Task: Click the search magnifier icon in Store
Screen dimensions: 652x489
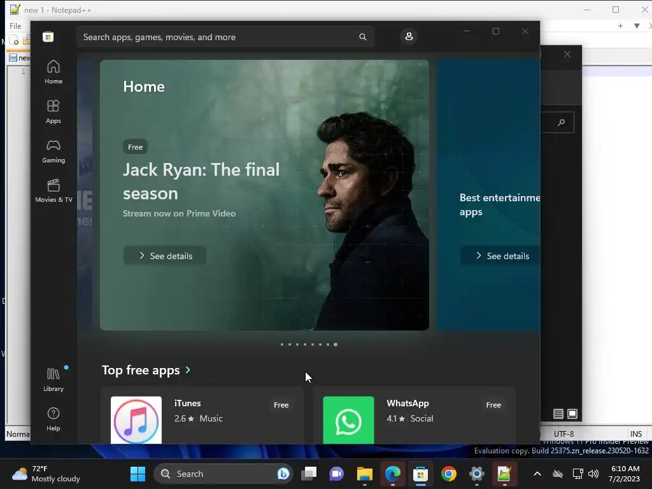Action: point(362,37)
